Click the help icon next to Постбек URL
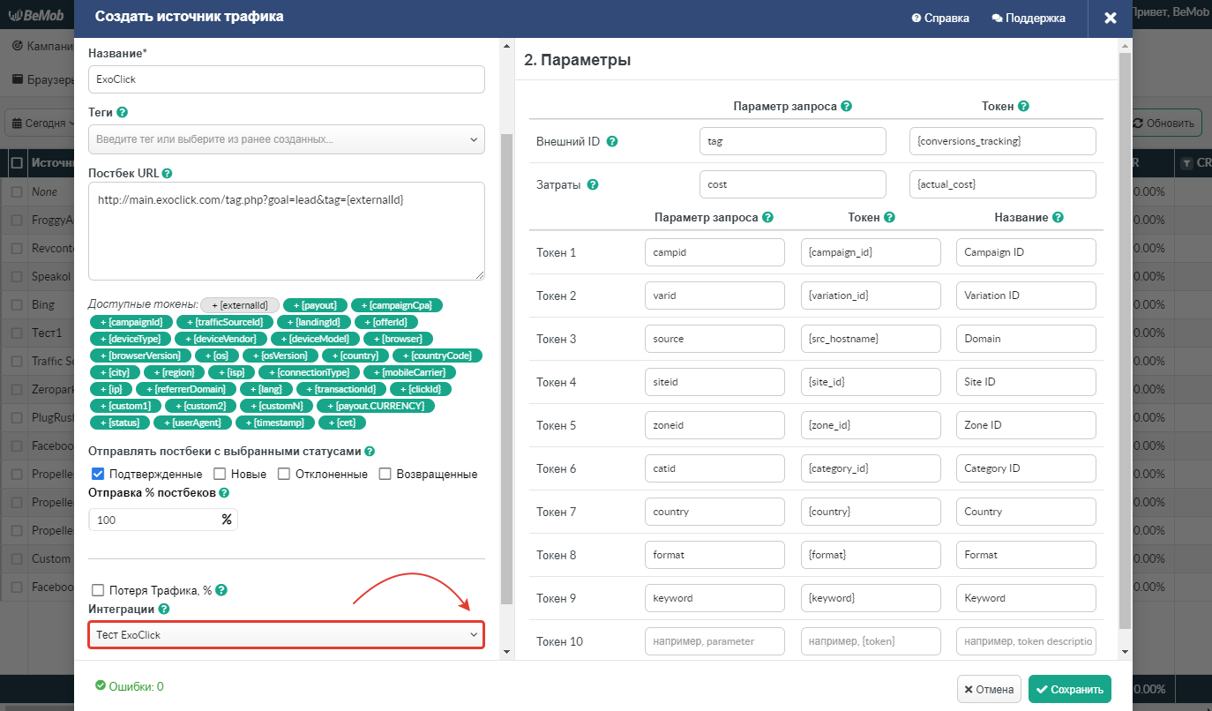Screen dimensions: 1212x711 pos(167,174)
